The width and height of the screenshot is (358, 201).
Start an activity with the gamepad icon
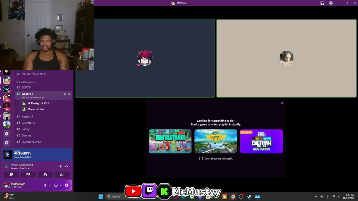(x=45, y=174)
